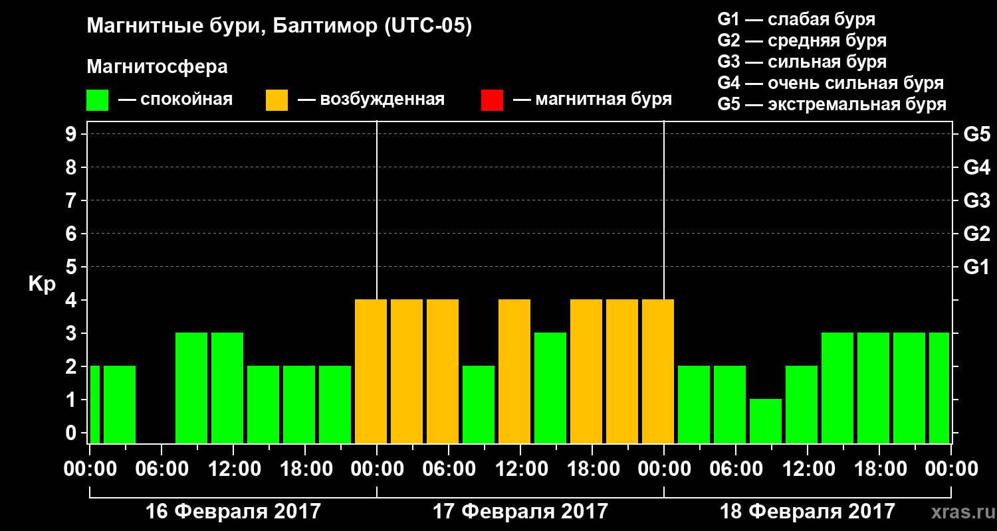Click the '16 Февраля 2017' date label
The width and height of the screenshot is (997, 531).
233,512
